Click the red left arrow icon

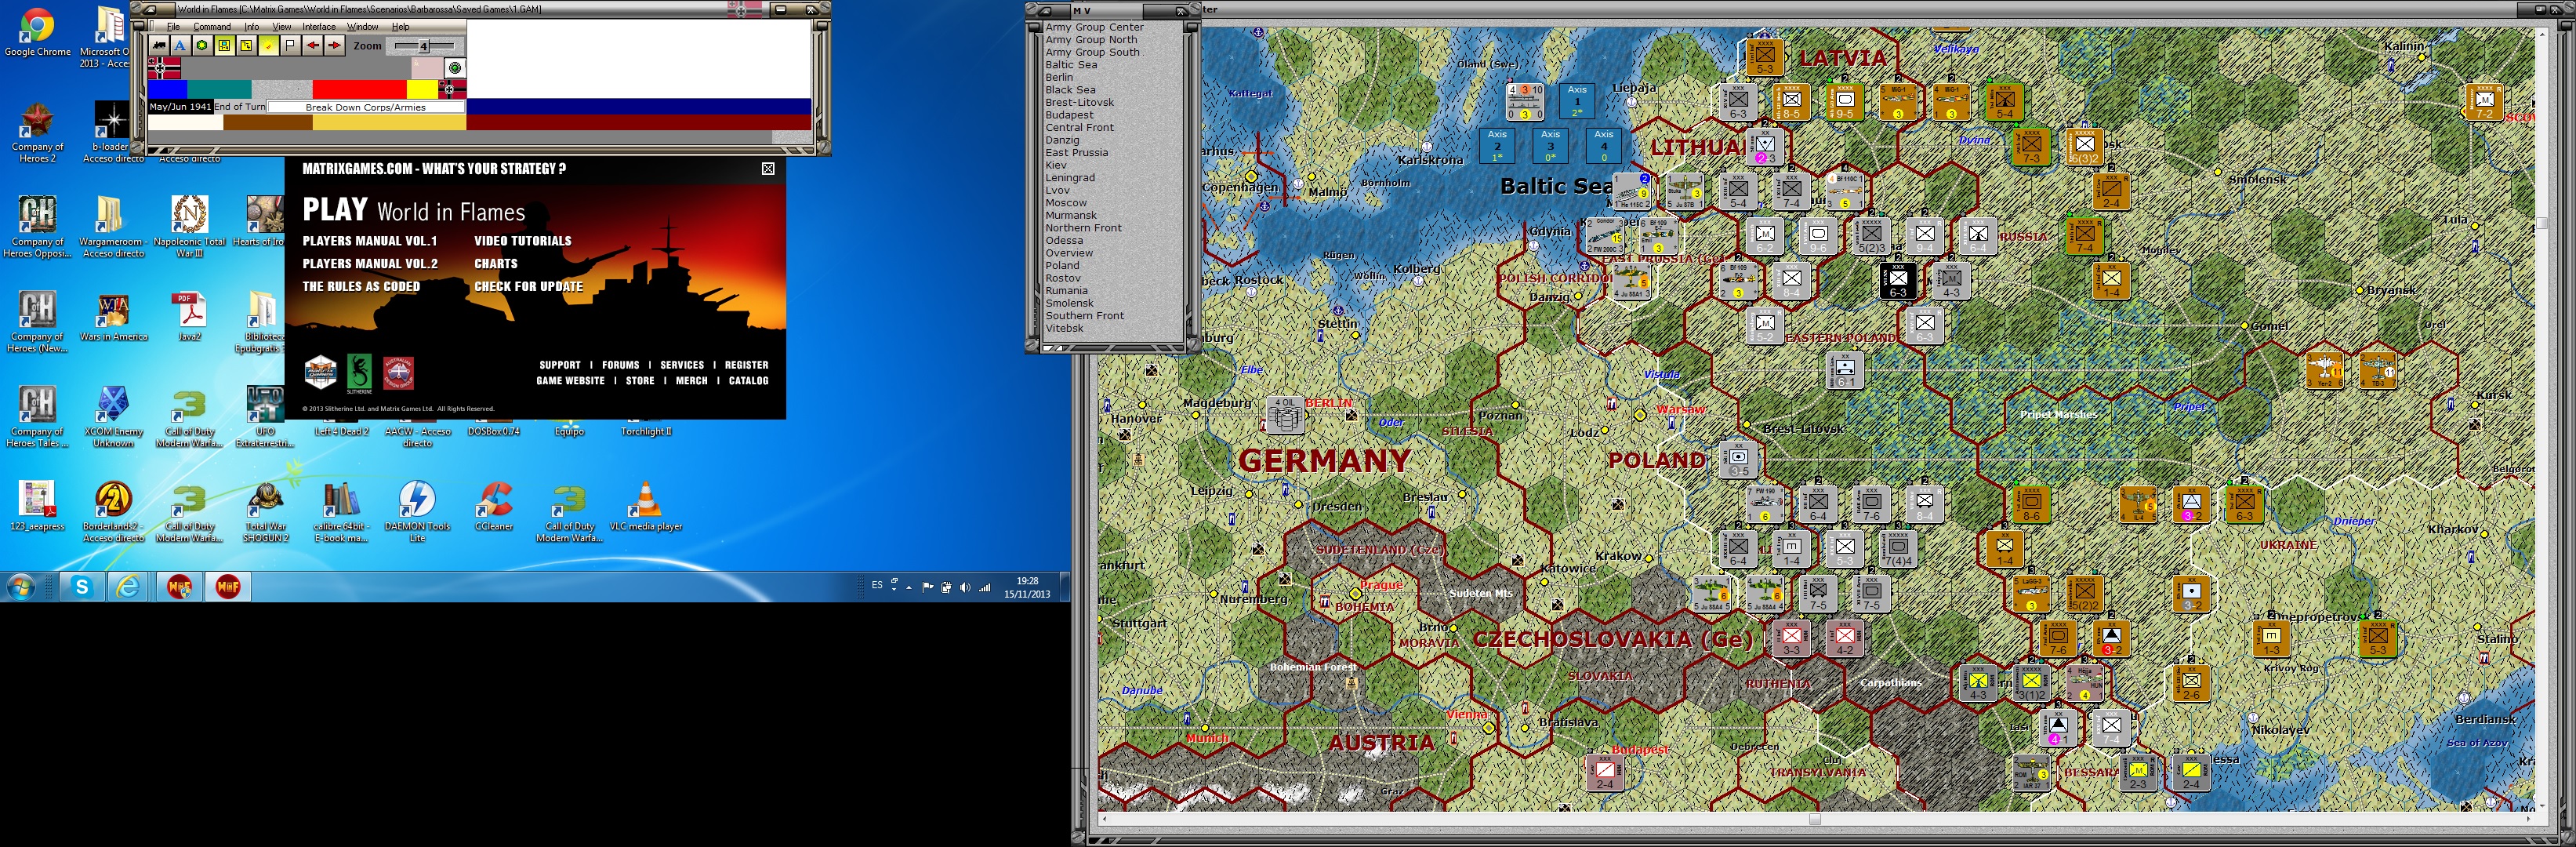(x=312, y=45)
